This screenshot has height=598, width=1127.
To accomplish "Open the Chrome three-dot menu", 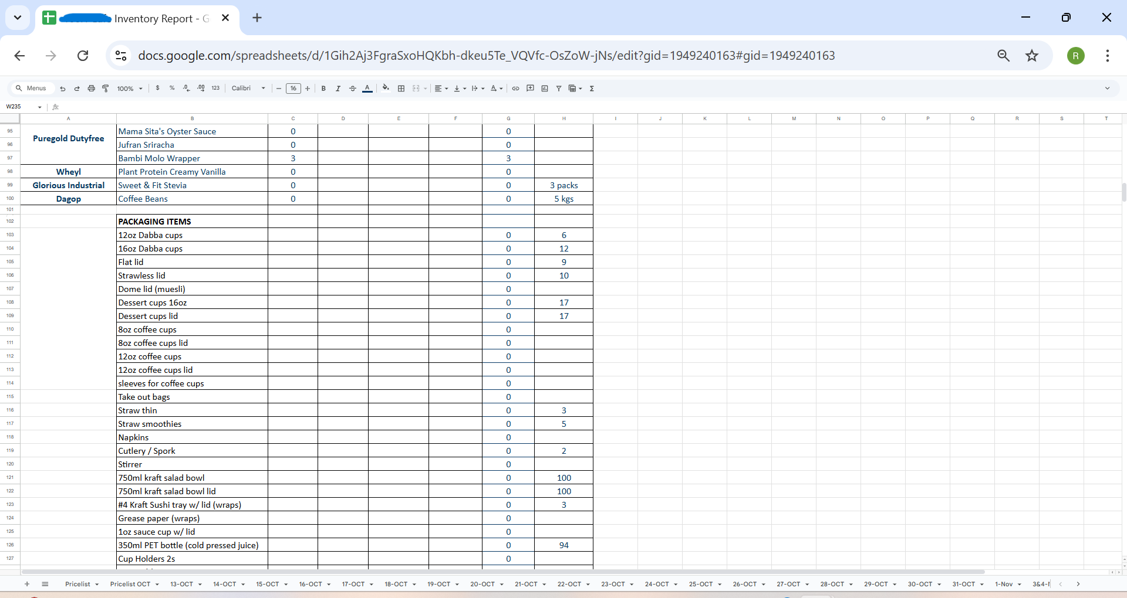I will [x=1108, y=56].
